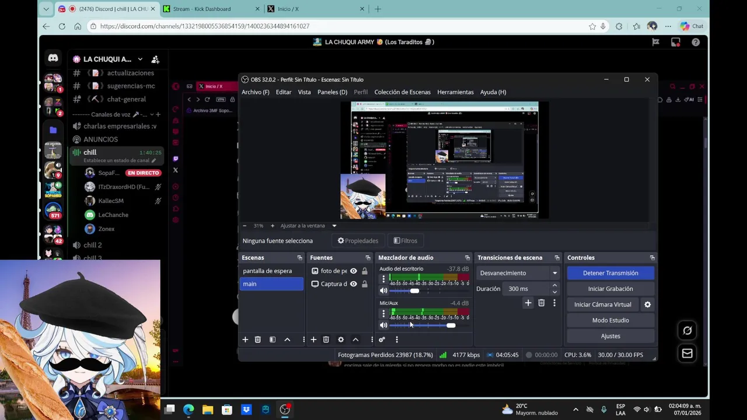This screenshot has height=420, width=747.
Task: Click transition Duración 300 ms field
Action: (526, 289)
